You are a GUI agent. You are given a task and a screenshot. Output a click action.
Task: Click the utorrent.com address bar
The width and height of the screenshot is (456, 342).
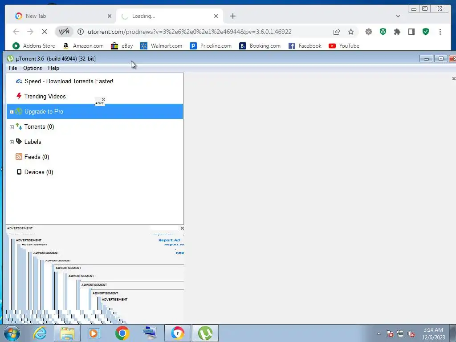click(x=190, y=32)
